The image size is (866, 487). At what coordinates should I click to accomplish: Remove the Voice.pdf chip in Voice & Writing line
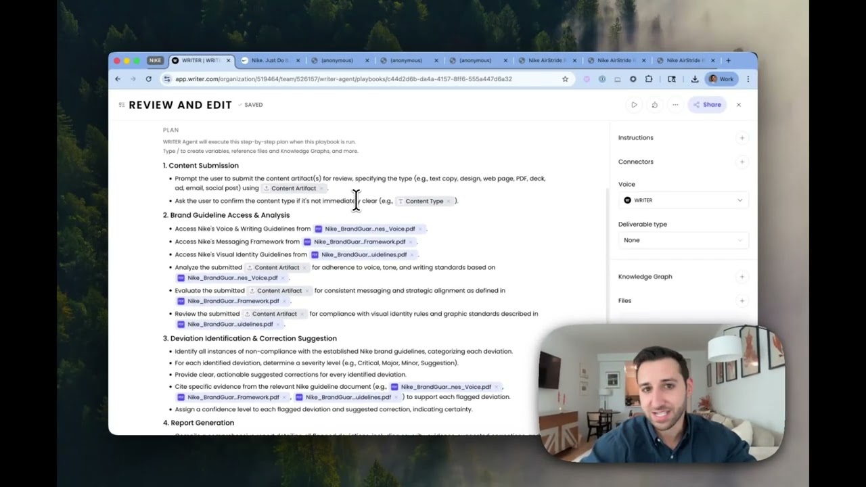pyautogui.click(x=420, y=229)
